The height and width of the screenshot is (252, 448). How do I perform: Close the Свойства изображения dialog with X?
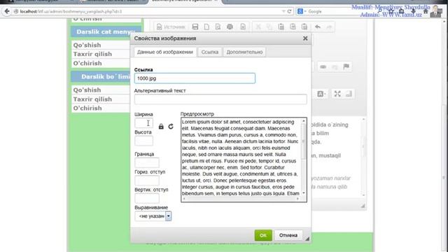pos(305,38)
